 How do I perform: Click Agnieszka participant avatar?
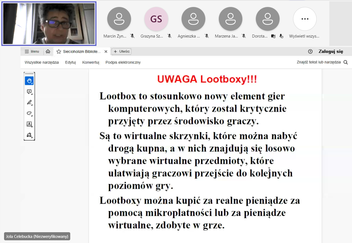(193, 19)
